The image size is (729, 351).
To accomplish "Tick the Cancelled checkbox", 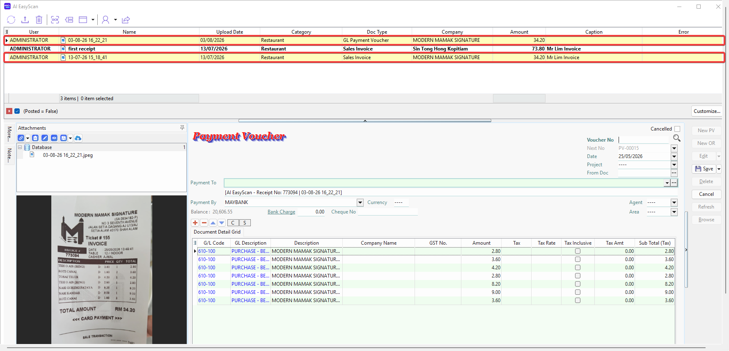I will 677,129.
